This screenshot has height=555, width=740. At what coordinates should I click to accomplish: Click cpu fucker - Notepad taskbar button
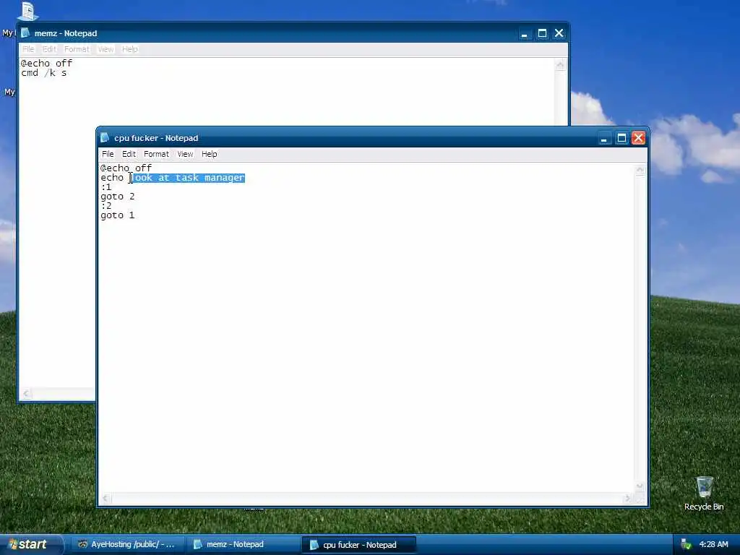(358, 545)
